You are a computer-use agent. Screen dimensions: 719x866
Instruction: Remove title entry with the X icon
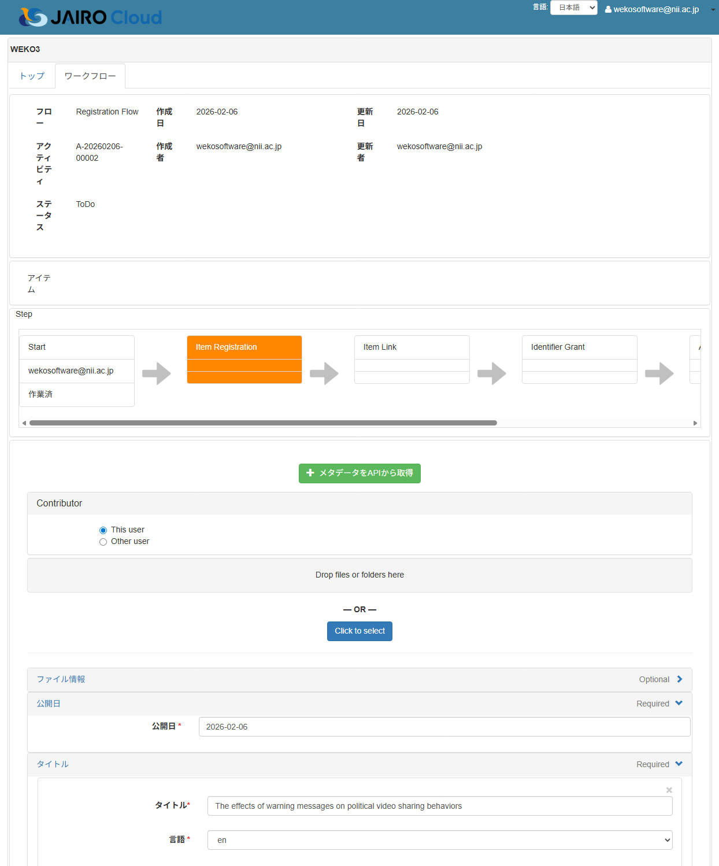point(669,790)
